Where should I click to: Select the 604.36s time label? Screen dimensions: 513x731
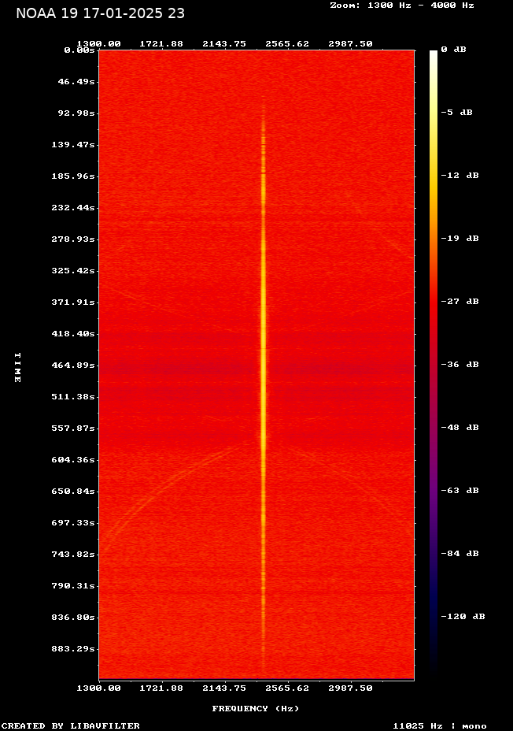point(73,460)
